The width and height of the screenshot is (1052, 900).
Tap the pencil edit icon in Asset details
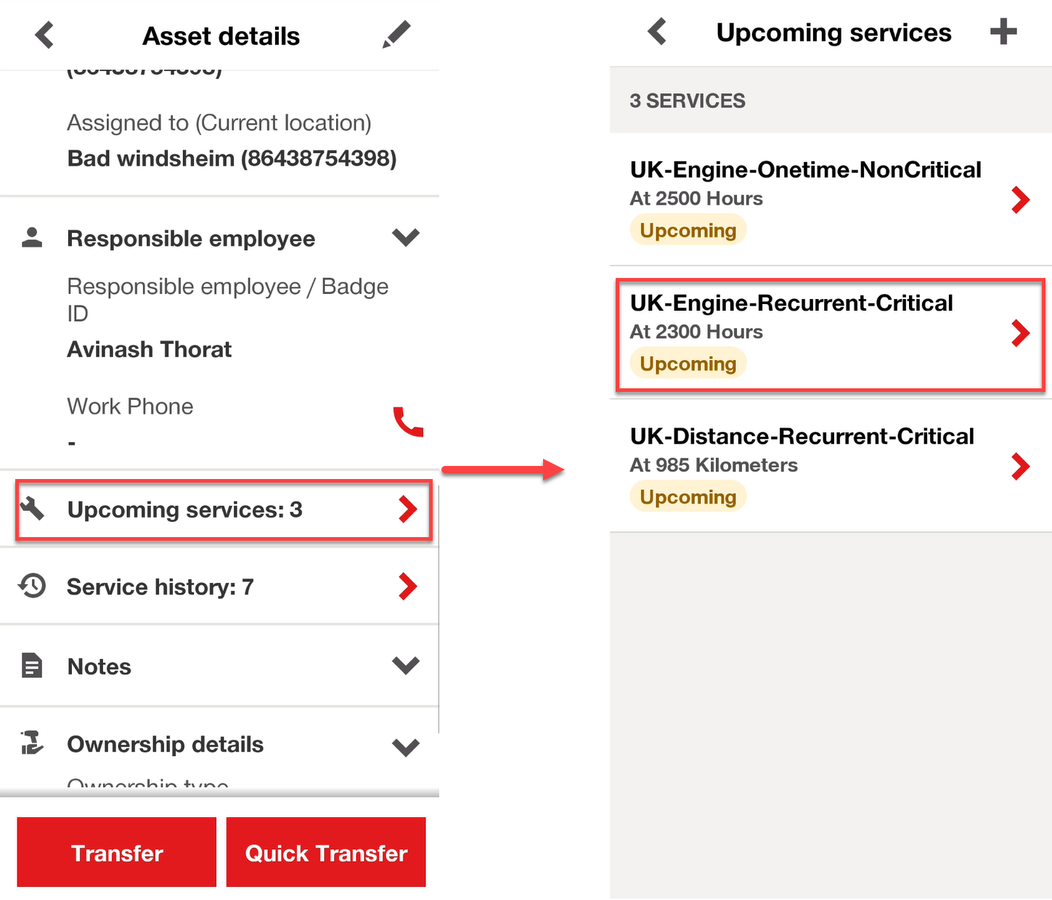[x=396, y=35]
